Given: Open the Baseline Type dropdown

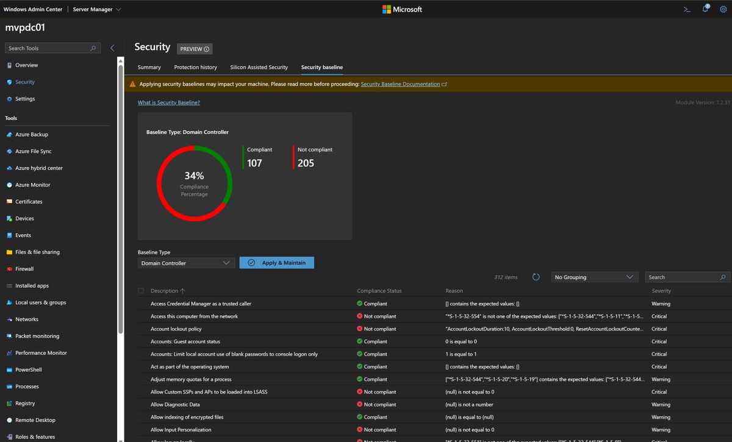Looking at the screenshot, I should pos(185,262).
